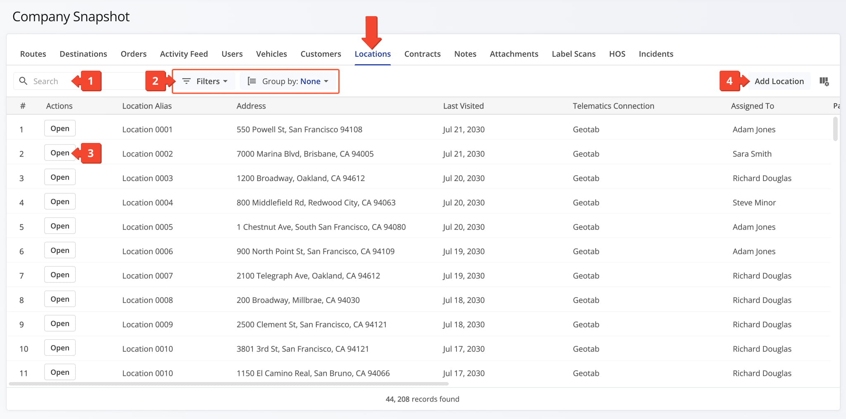
Task: Click the filter lines icon
Action: click(x=186, y=81)
